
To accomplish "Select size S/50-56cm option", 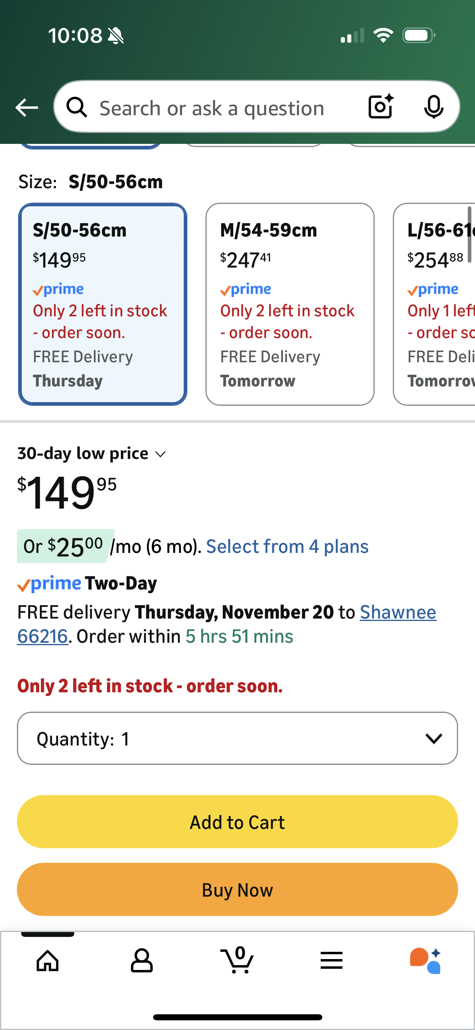I will pyautogui.click(x=103, y=304).
